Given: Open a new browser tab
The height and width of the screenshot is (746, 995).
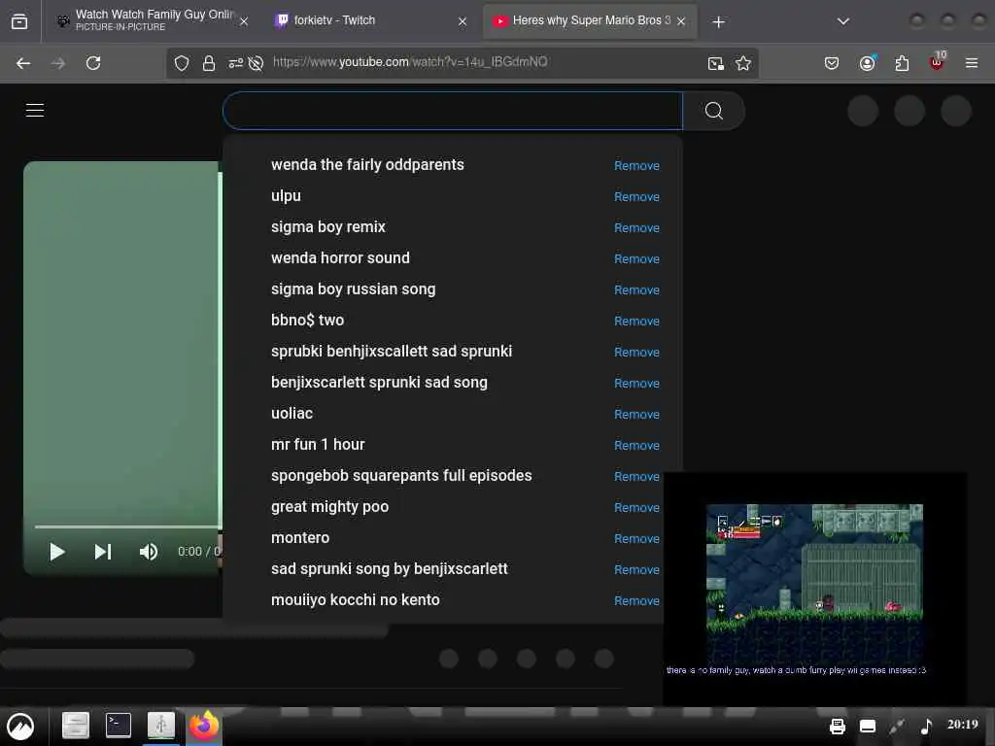Looking at the screenshot, I should pos(718,22).
